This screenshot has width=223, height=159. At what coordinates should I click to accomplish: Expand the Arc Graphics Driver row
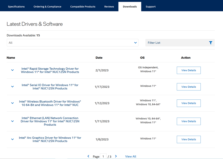[13, 139]
